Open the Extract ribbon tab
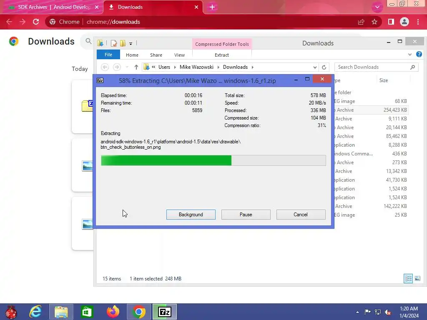 (222, 55)
